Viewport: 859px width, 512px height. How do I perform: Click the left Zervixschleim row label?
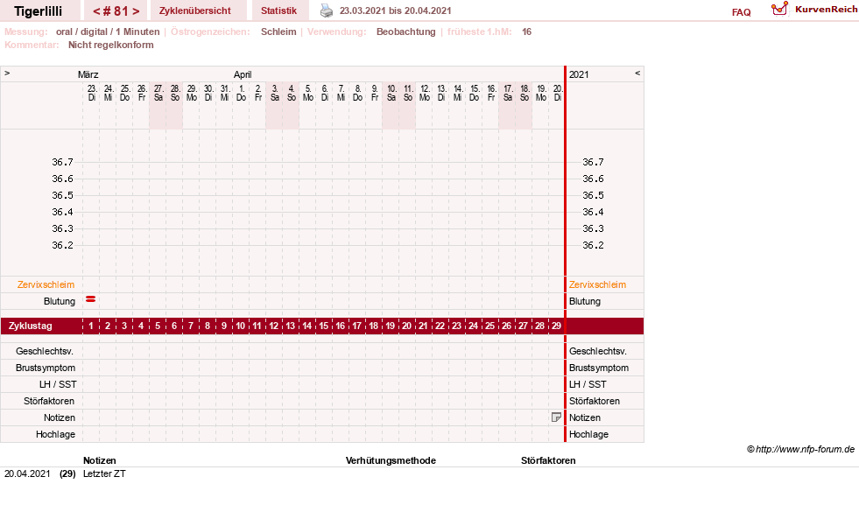(46, 284)
